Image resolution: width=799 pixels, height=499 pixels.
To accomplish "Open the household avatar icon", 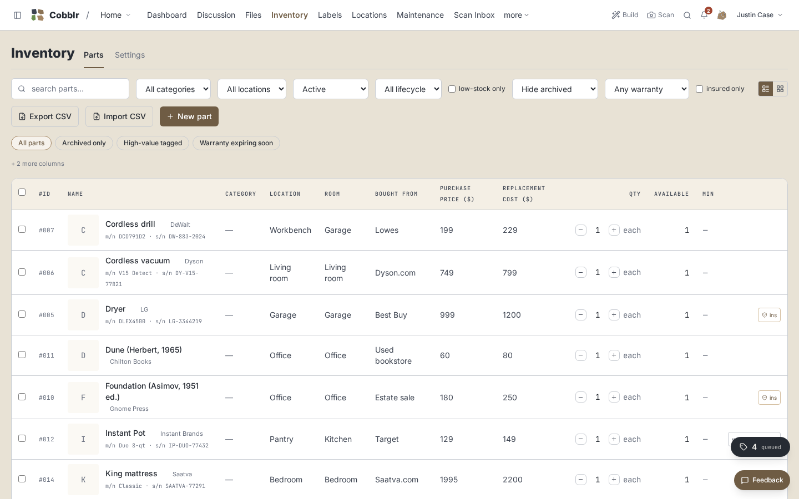I will [x=722, y=15].
